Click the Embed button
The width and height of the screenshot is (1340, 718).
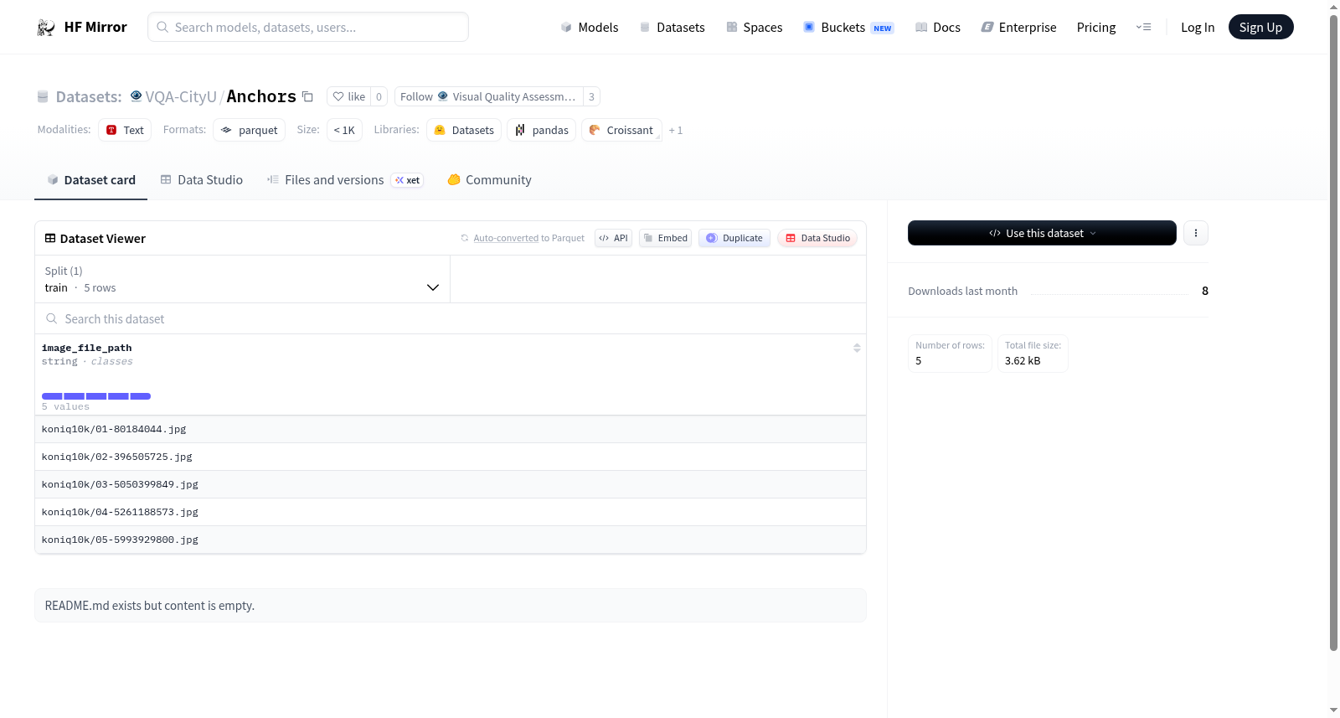666,238
